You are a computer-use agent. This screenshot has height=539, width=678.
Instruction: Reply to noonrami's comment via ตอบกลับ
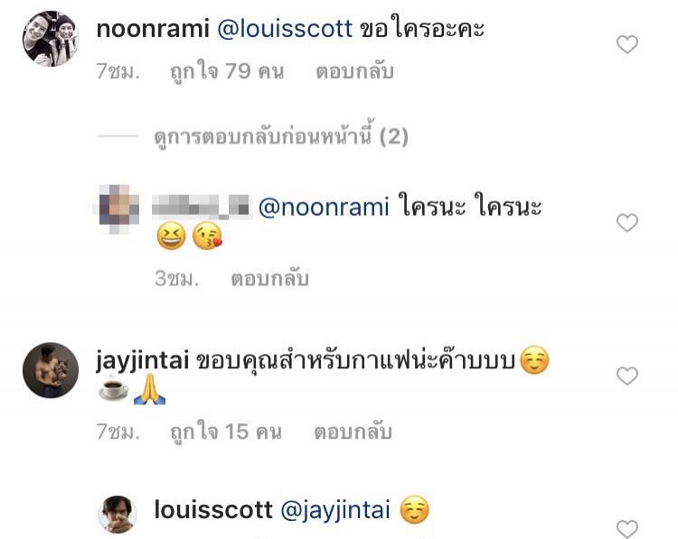pyautogui.click(x=354, y=71)
